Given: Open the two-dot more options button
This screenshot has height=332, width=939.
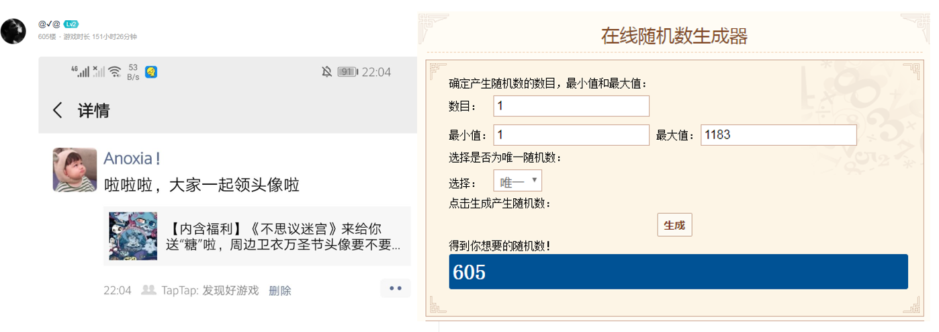Looking at the screenshot, I should tap(395, 288).
